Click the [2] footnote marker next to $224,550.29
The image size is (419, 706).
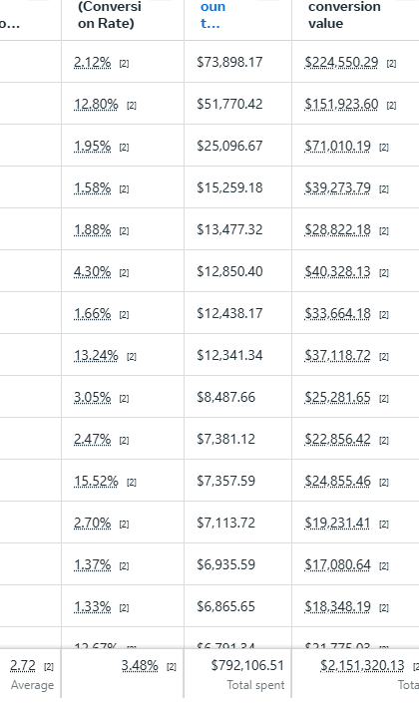coord(391,64)
